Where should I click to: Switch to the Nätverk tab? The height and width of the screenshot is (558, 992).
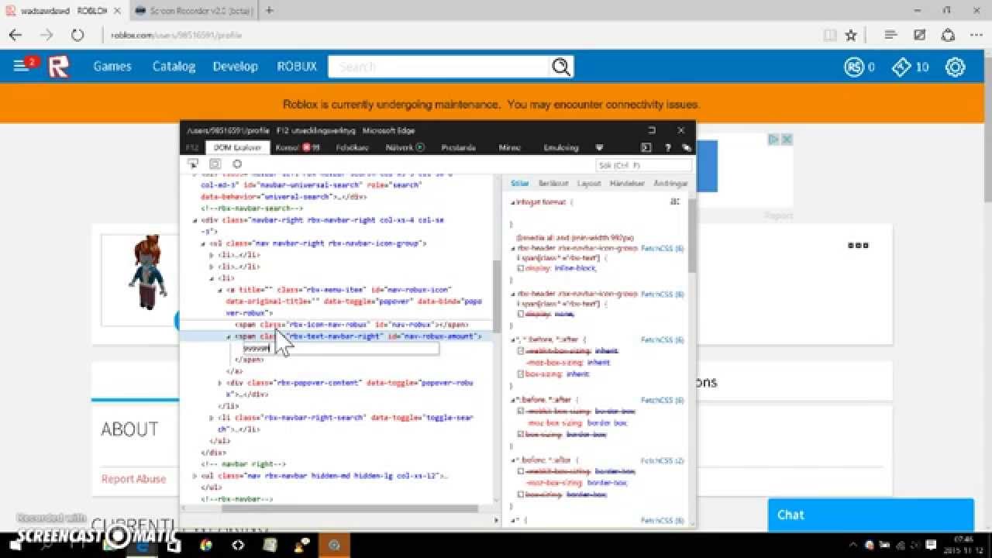[405, 147]
